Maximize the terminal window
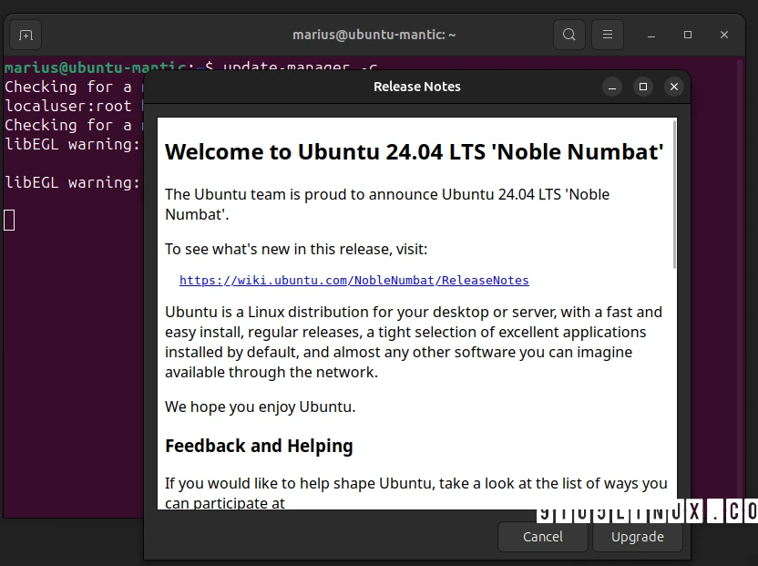The image size is (758, 566). 688,35
